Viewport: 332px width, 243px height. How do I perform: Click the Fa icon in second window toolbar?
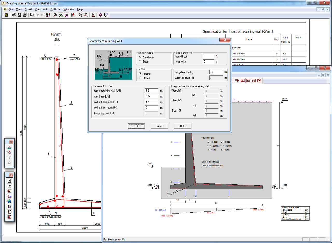pos(254,81)
